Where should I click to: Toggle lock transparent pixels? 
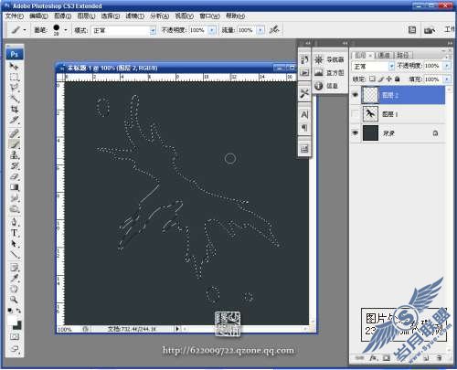[x=372, y=79]
